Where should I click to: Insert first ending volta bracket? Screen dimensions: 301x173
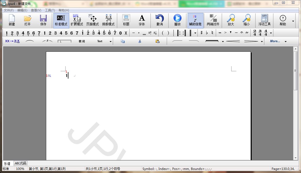point(65,41)
